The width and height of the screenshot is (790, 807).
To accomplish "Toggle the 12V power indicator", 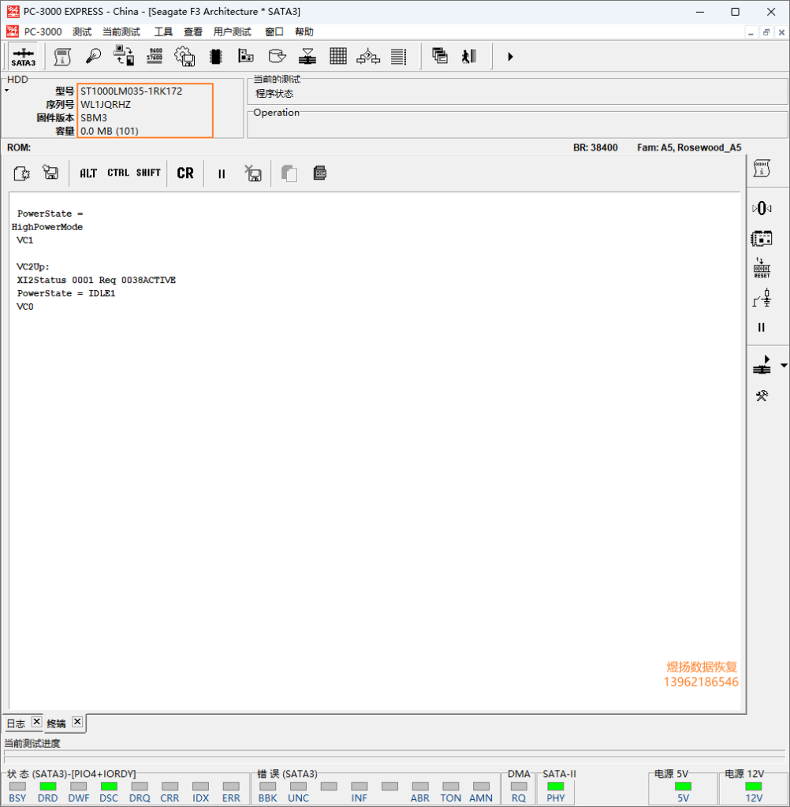I will pos(754,787).
